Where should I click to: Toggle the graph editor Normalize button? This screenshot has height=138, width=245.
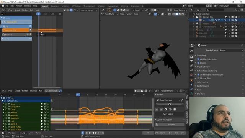[x=51, y=91]
